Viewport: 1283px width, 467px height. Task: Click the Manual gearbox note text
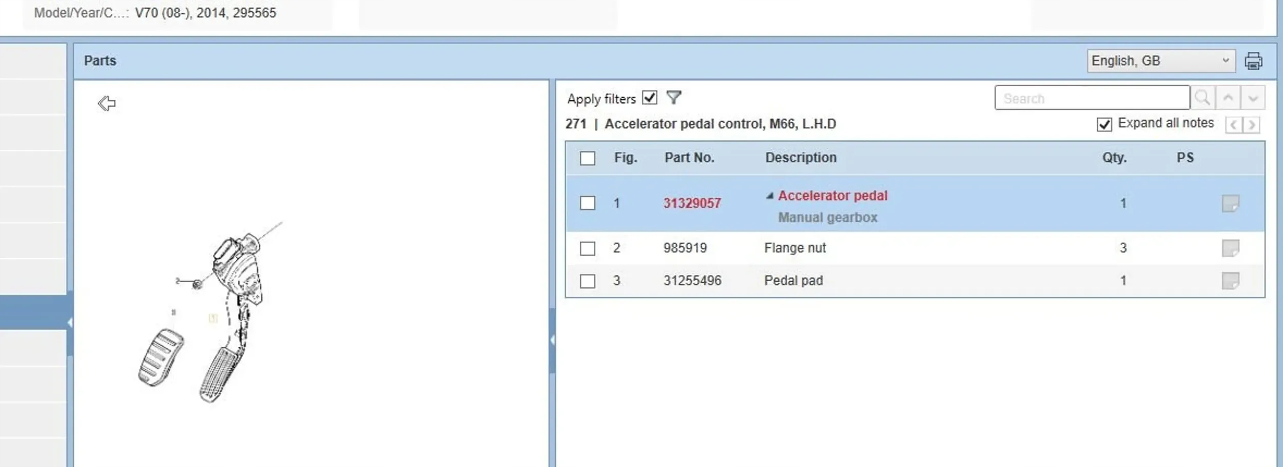tap(828, 218)
